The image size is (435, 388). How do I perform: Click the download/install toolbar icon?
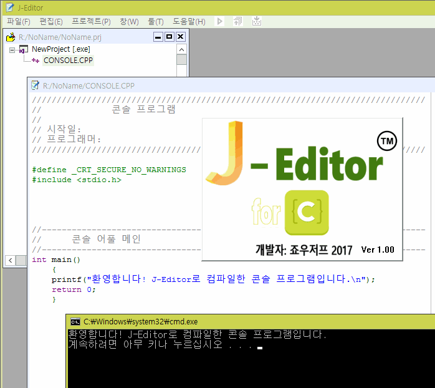(x=257, y=21)
